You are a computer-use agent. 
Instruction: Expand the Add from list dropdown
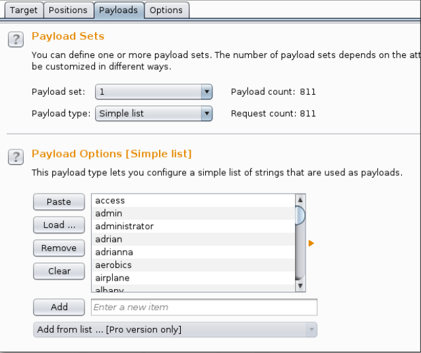(175, 329)
